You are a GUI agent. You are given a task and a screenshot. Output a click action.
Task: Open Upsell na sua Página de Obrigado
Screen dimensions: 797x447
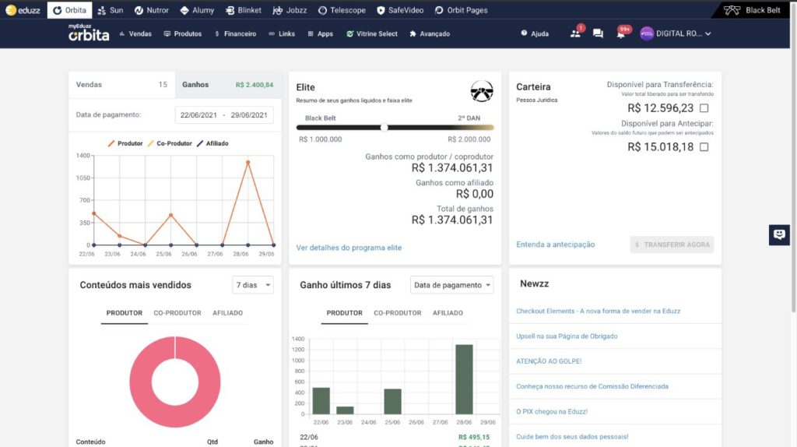coord(567,336)
